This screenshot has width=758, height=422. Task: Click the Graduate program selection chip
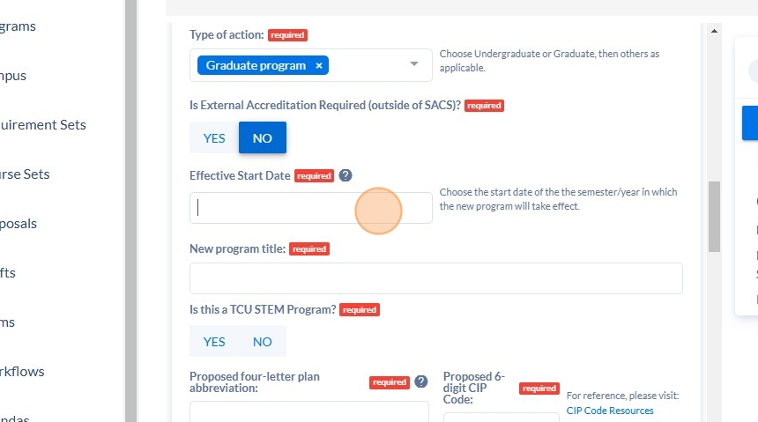coord(256,66)
